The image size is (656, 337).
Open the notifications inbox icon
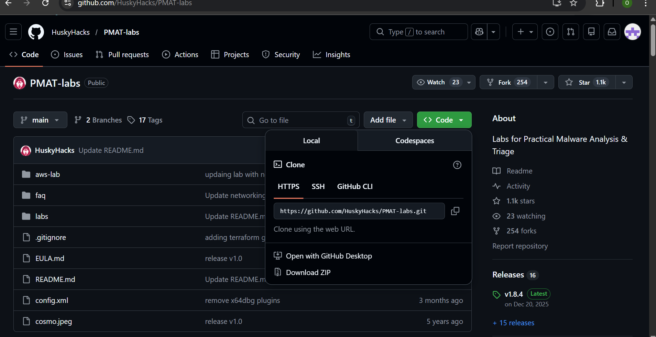click(612, 32)
